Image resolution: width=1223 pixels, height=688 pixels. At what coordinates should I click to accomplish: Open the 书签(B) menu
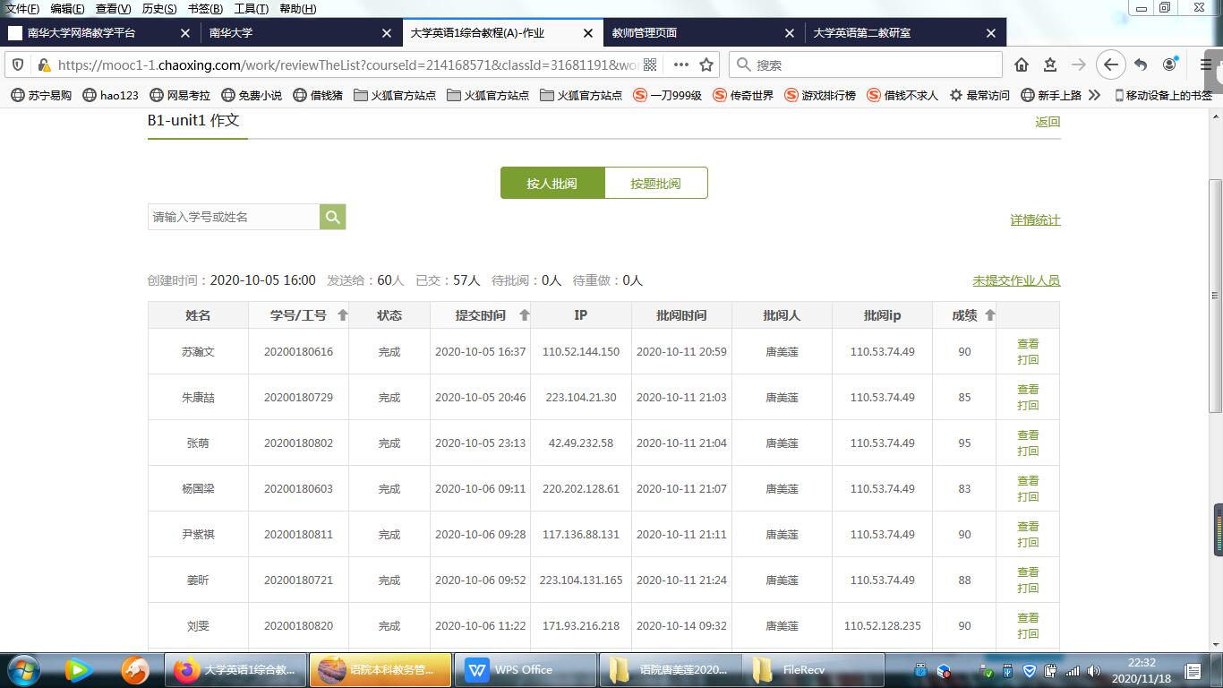(205, 9)
